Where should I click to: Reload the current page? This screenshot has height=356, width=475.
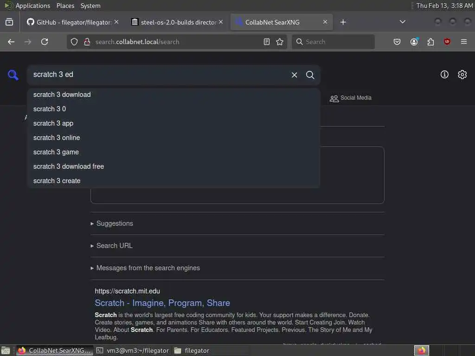[x=45, y=42]
